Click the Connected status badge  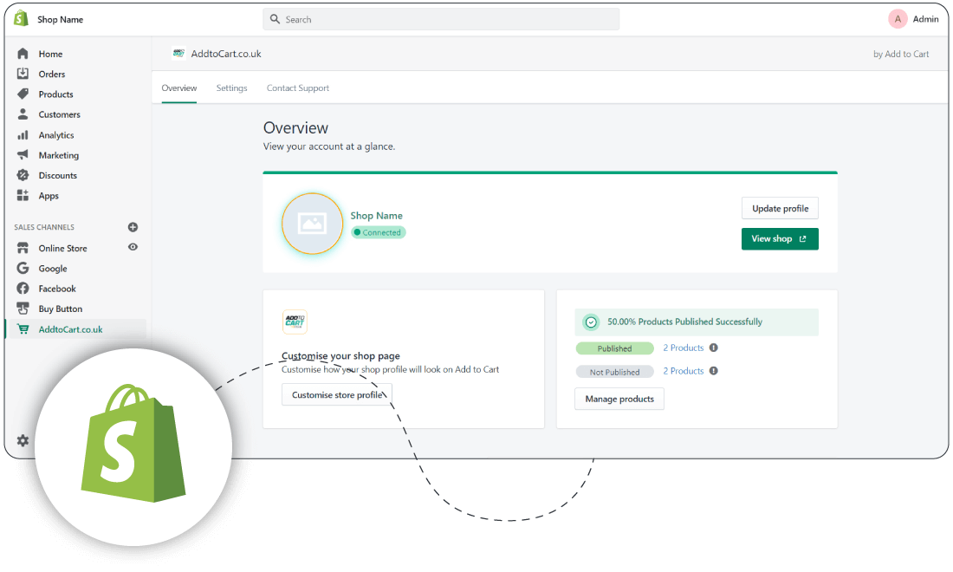(x=378, y=232)
